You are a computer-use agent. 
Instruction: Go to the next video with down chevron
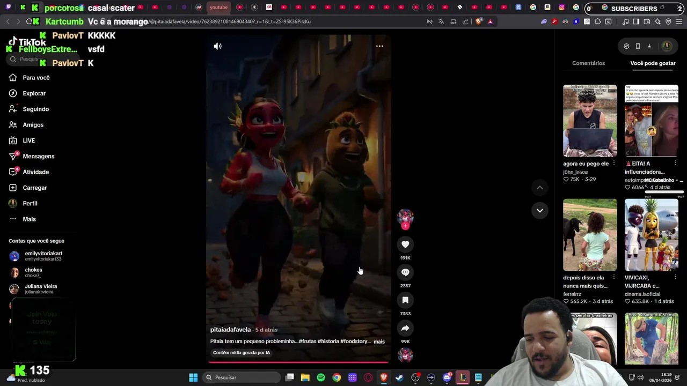tap(539, 210)
